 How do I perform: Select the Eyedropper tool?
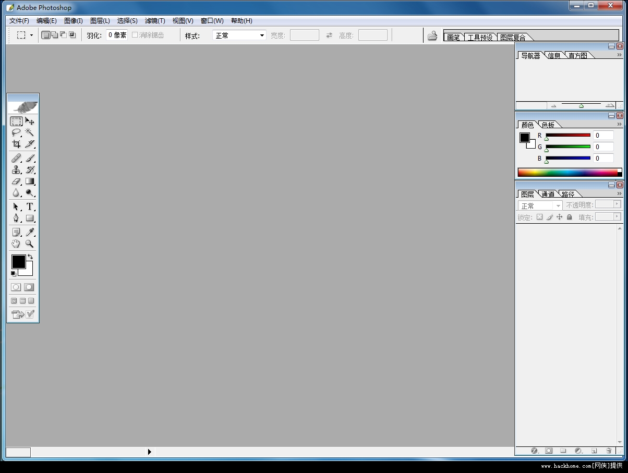point(30,232)
